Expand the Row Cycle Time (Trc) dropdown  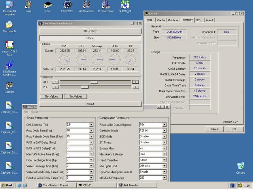91,131
